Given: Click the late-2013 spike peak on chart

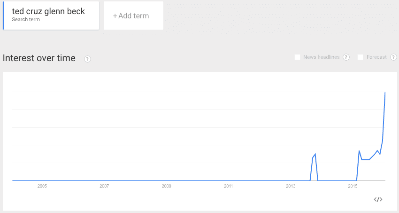Looking at the screenshot, I should [x=315, y=154].
